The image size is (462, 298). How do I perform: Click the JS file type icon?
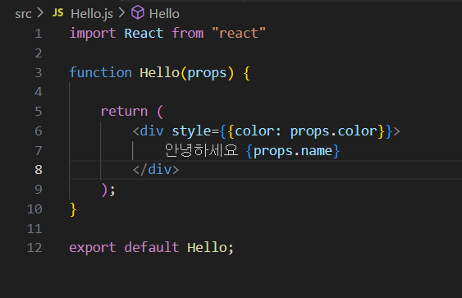(x=57, y=12)
